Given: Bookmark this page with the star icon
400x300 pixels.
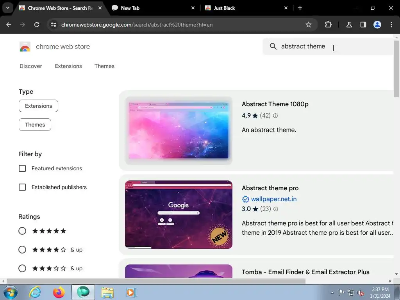Looking at the screenshot, I should (x=309, y=25).
